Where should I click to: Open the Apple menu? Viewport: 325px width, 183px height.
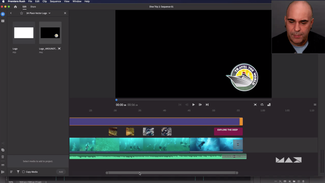[x=3, y=1]
